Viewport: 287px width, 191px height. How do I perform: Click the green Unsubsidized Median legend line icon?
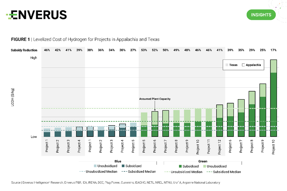coord(167,172)
